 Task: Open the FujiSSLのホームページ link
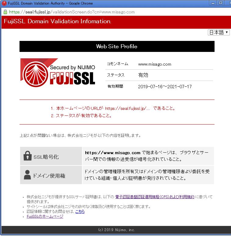click(x=45, y=216)
